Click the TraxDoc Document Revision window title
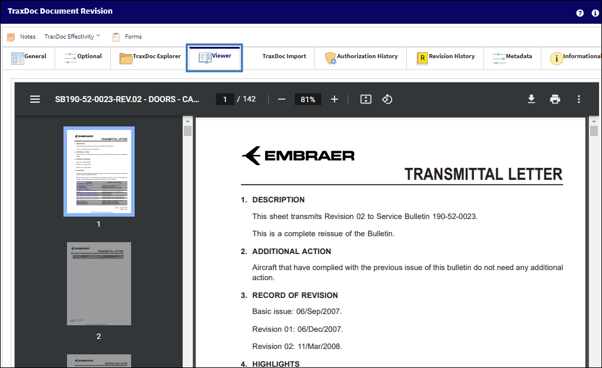The image size is (602, 368). click(x=60, y=11)
